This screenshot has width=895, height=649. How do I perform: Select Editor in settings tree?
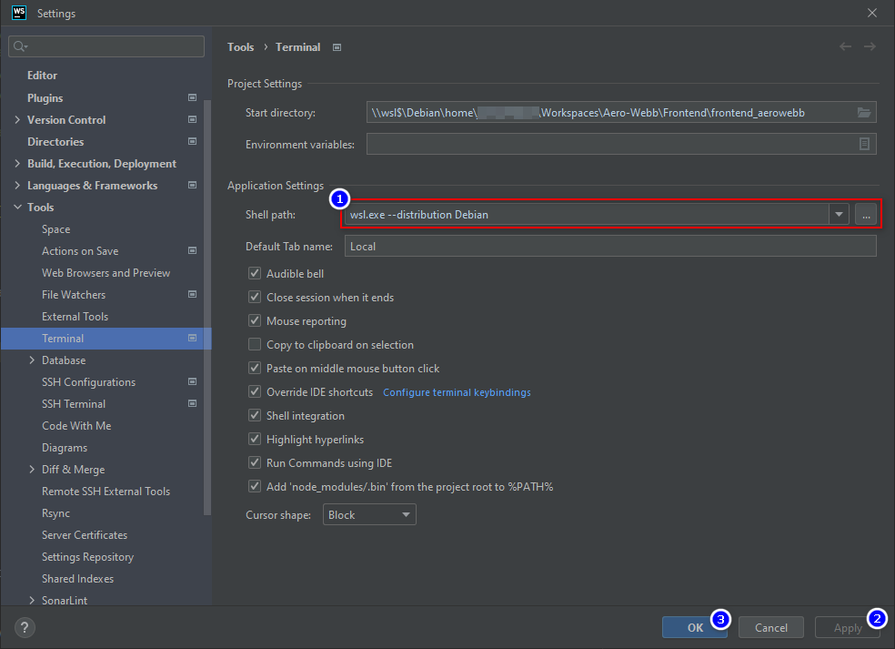tap(42, 76)
